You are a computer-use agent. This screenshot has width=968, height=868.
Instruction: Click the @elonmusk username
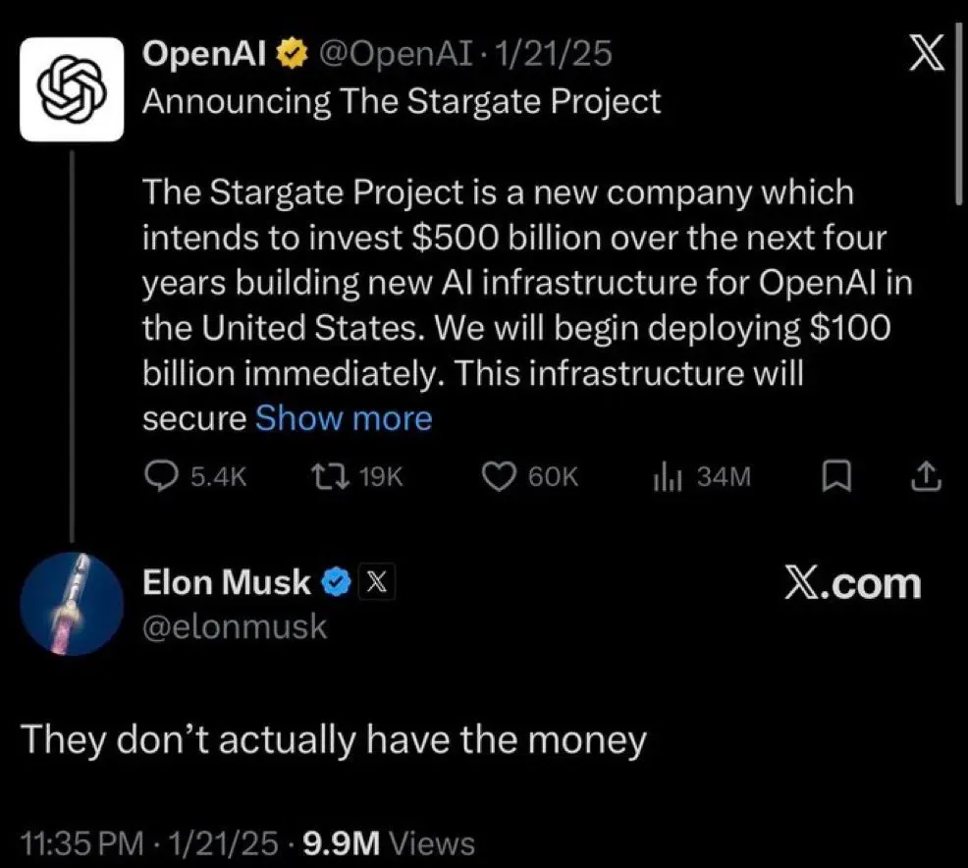coord(236,628)
